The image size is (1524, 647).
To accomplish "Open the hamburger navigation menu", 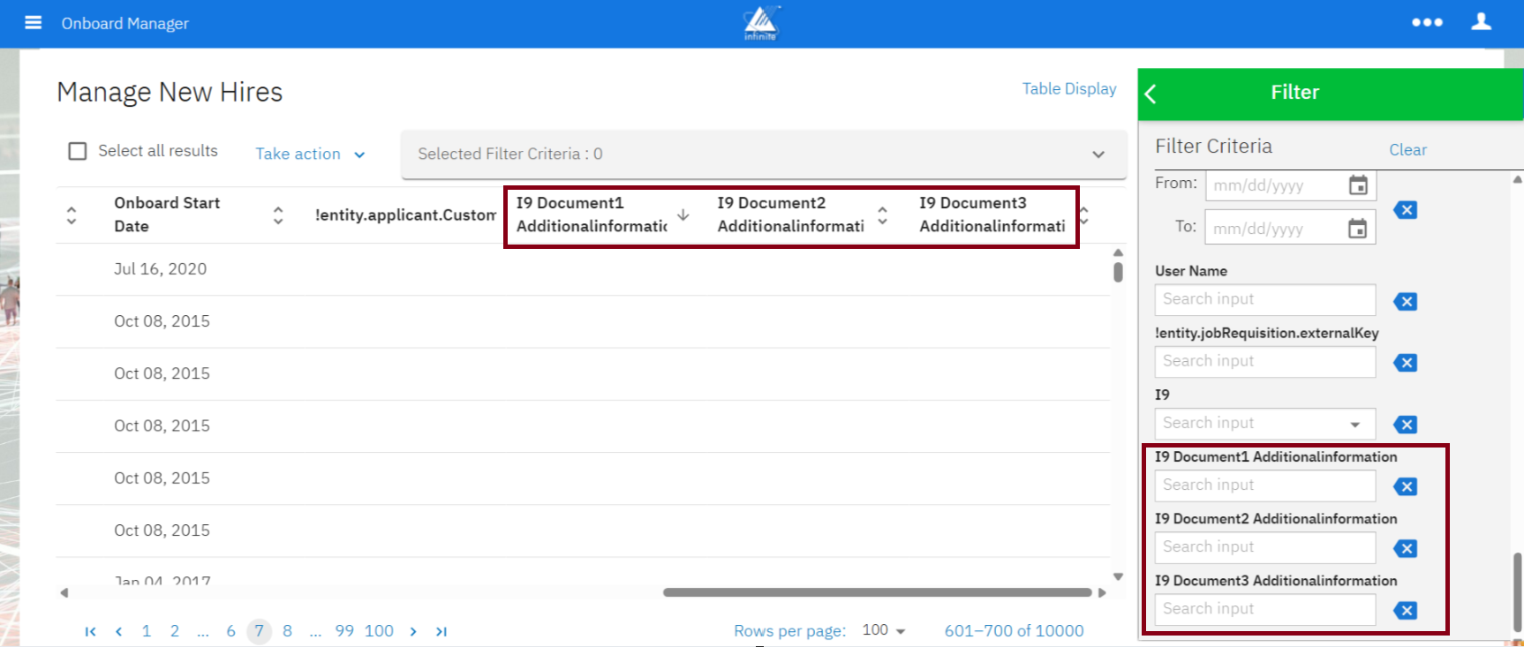I will 33,23.
